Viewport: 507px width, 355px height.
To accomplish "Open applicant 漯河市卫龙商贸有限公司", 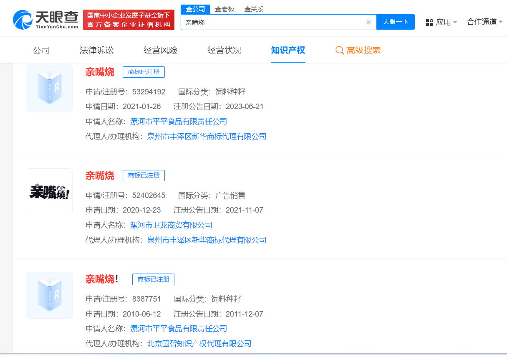I will pyautogui.click(x=171, y=225).
